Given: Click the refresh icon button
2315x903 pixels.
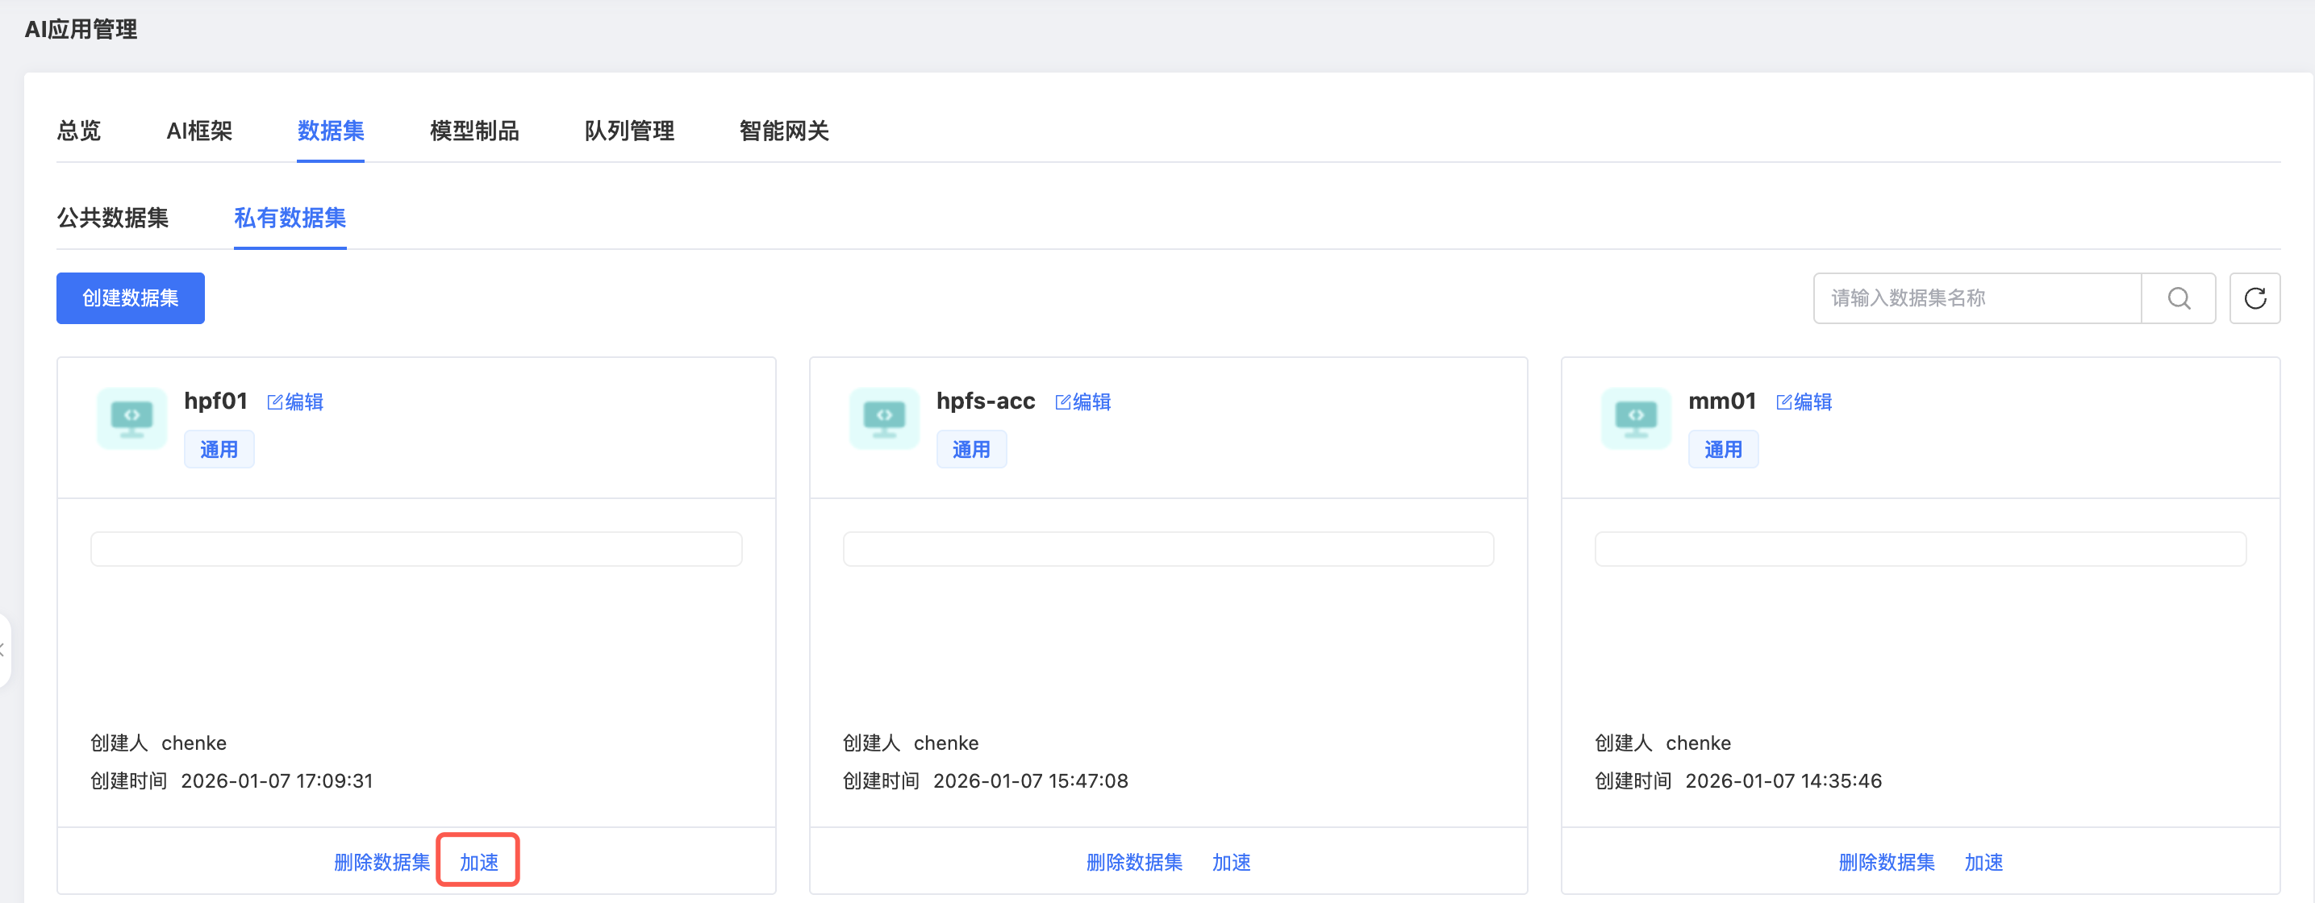Looking at the screenshot, I should click(x=2254, y=298).
